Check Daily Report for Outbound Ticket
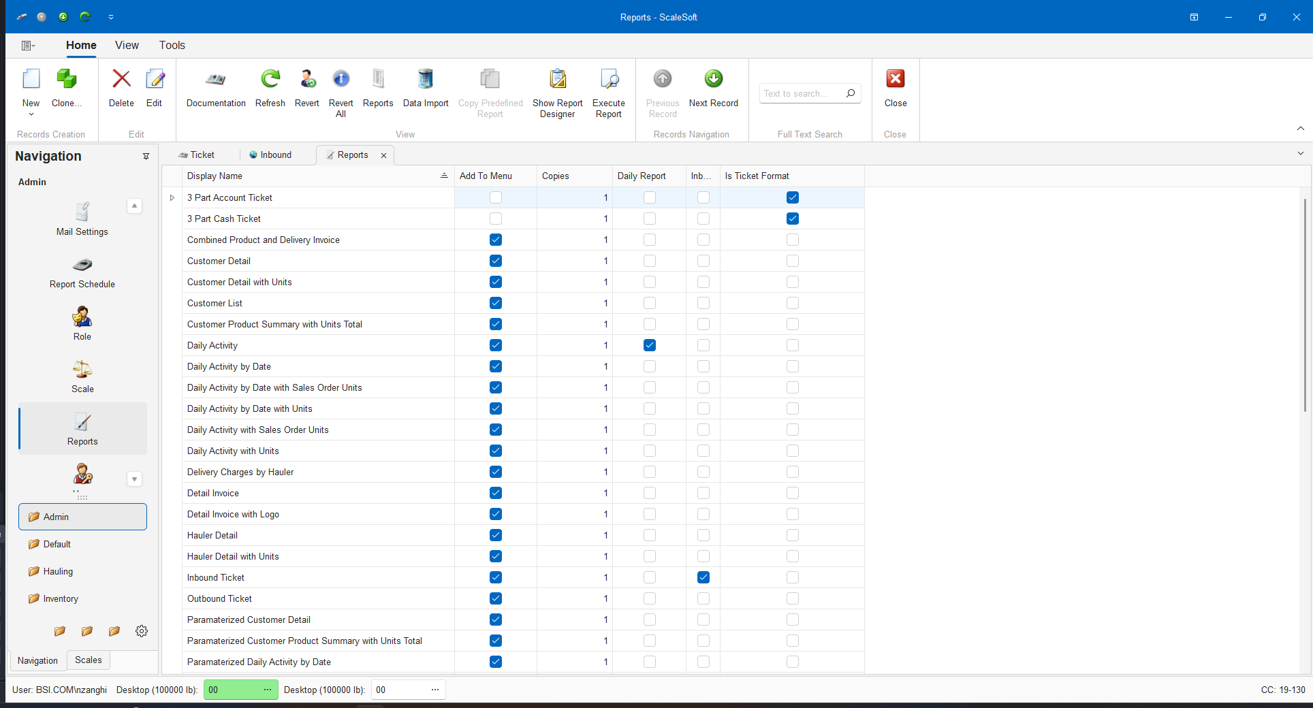Viewport: 1313px width, 708px height. (x=650, y=598)
